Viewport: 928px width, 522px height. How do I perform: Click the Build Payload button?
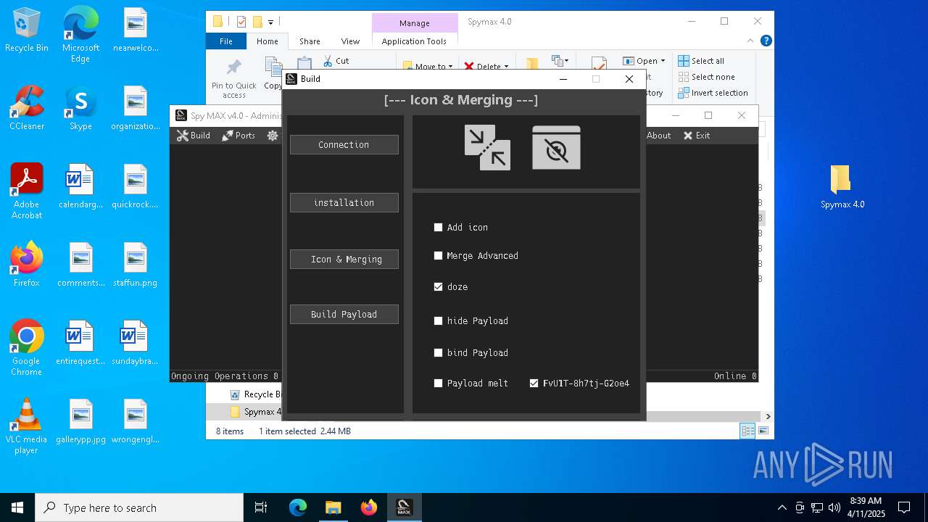tap(344, 314)
